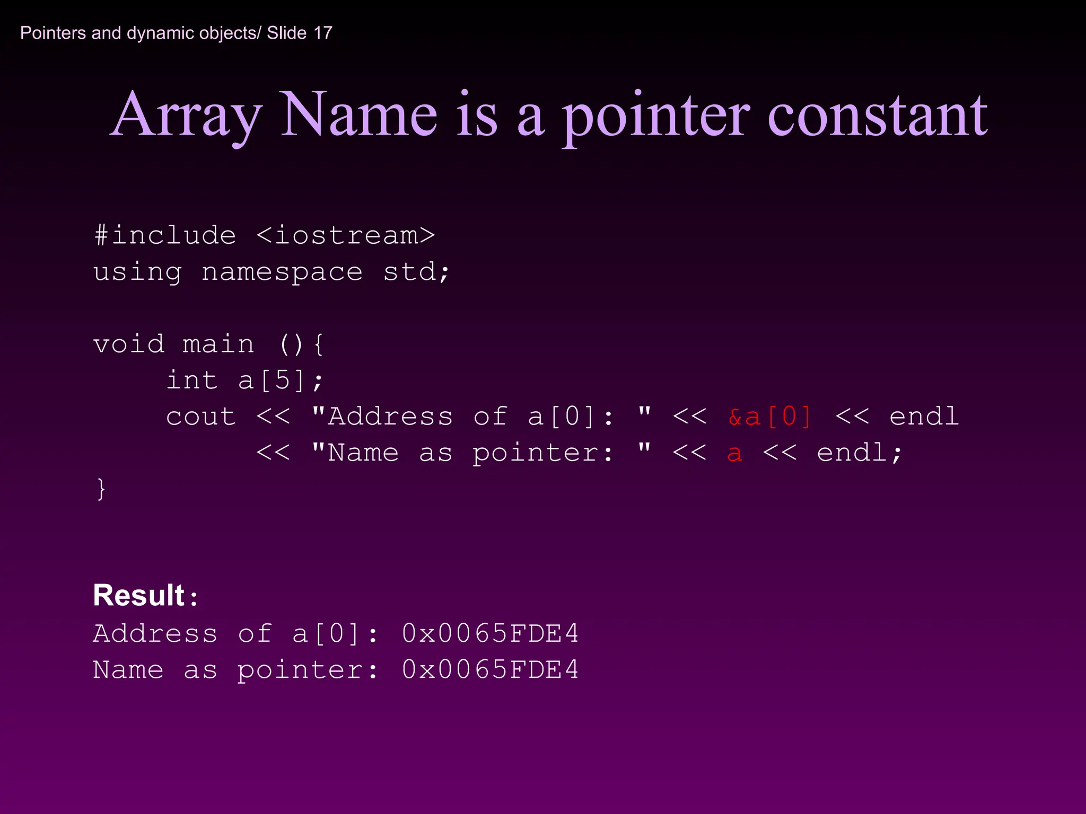Click the output line 'Address of a[0]: 0x0065FDE4'
The width and height of the screenshot is (1086, 814).
click(336, 634)
